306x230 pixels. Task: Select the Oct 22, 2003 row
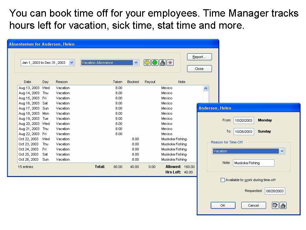click(x=107, y=139)
